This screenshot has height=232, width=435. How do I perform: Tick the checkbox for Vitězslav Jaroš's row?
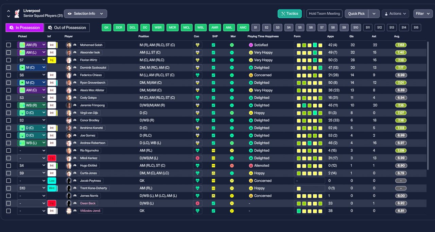(8, 211)
